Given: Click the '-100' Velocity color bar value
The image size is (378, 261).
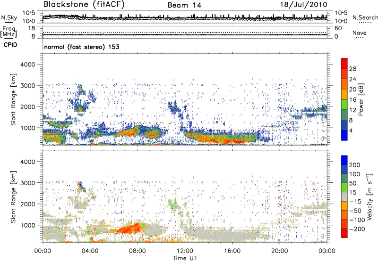Looking at the screenshot, I should tap(357, 220).
